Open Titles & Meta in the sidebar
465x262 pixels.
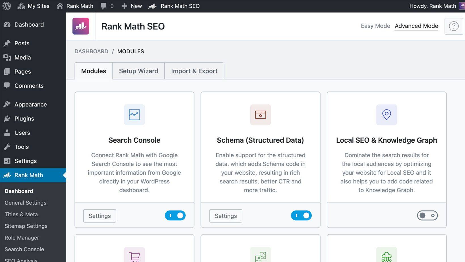coord(21,214)
